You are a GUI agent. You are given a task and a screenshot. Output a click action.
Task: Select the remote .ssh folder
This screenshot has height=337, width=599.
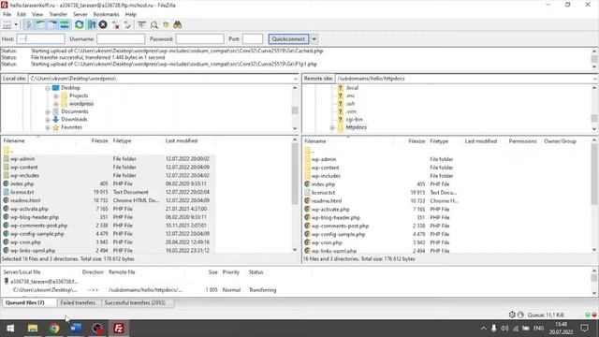tap(350, 104)
